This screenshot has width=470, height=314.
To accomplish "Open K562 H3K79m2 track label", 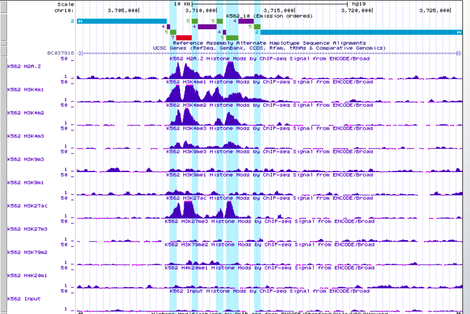I will tap(27, 253).
